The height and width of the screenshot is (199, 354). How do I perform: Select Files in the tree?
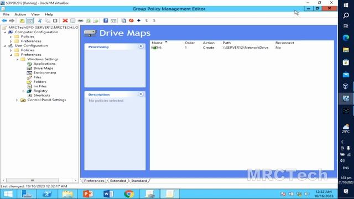tap(37, 77)
